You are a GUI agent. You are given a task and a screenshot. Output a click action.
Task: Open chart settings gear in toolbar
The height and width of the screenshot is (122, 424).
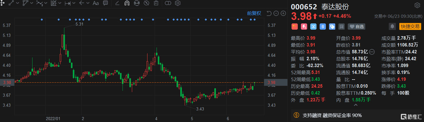tap(178, 3)
